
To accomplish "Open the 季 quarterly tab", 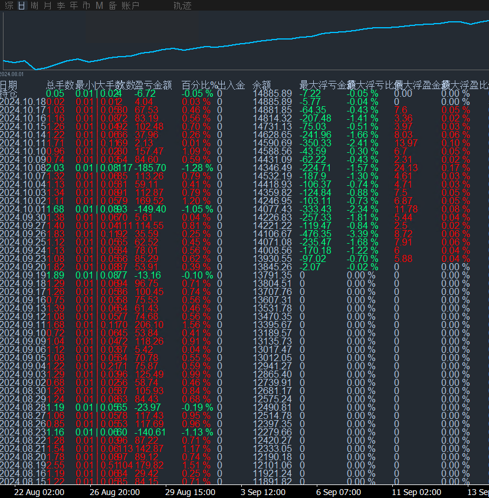I will pyautogui.click(x=61, y=5).
